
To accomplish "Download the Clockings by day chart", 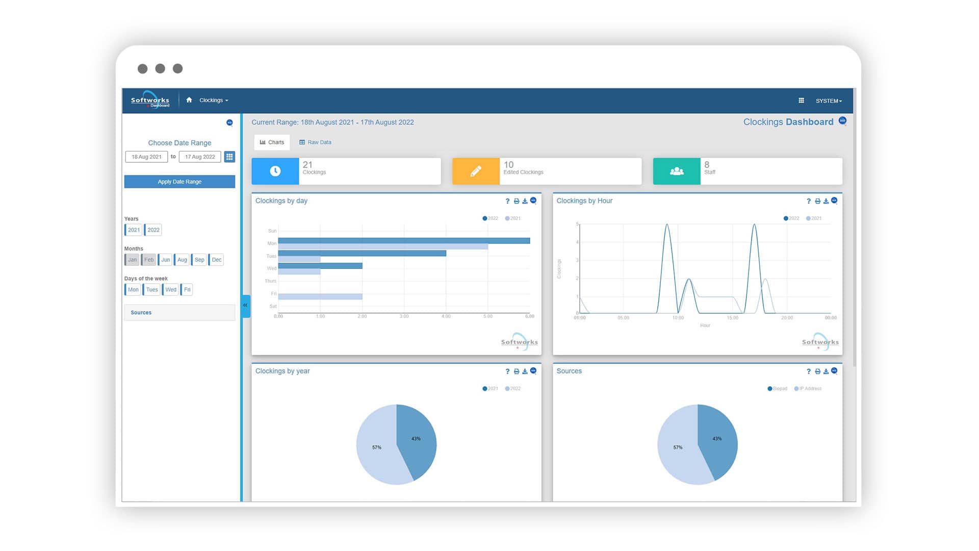I will (x=525, y=201).
